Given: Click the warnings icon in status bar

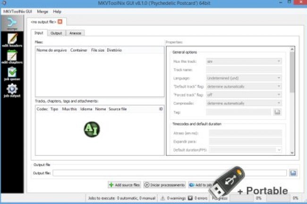Looking at the screenshot, I should tap(162, 198).
